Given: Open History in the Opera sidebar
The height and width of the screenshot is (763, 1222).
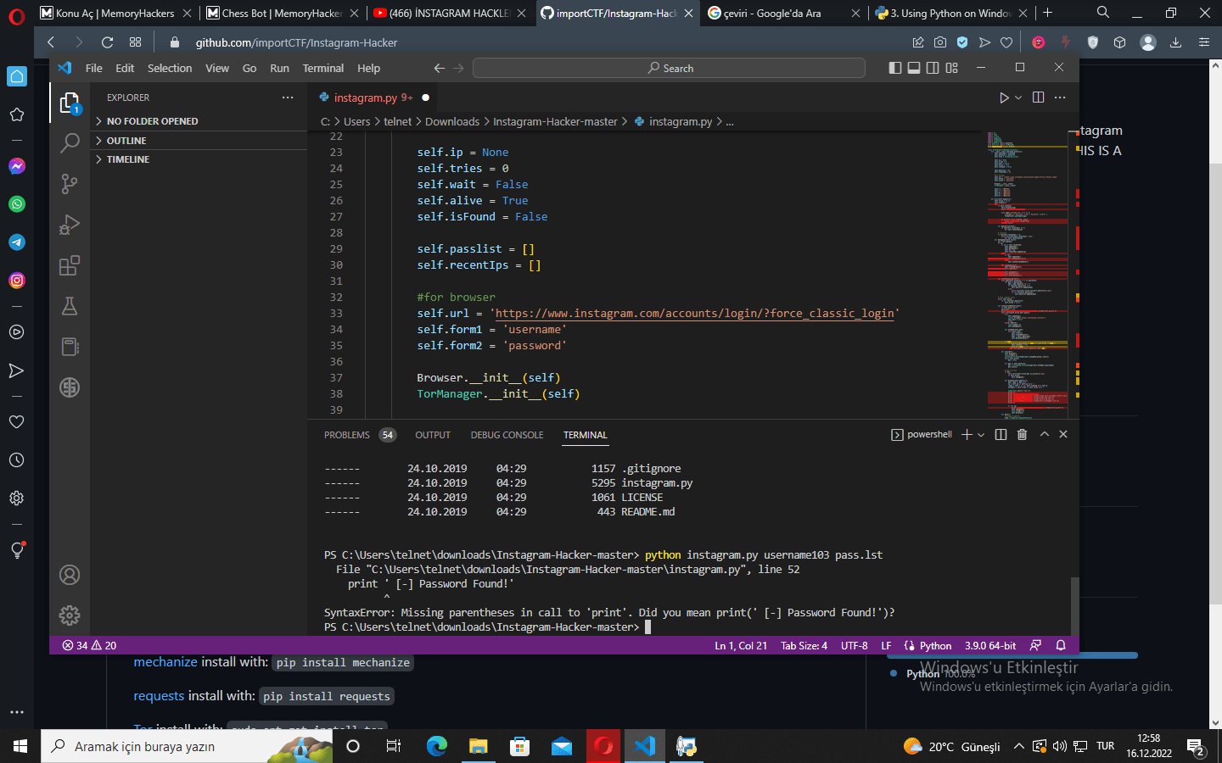Looking at the screenshot, I should (16, 460).
